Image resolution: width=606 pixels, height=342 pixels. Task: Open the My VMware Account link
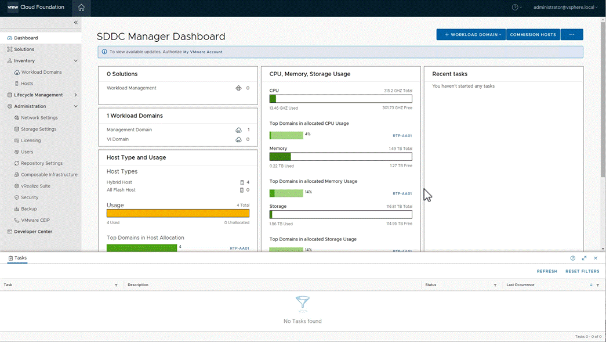202,52
